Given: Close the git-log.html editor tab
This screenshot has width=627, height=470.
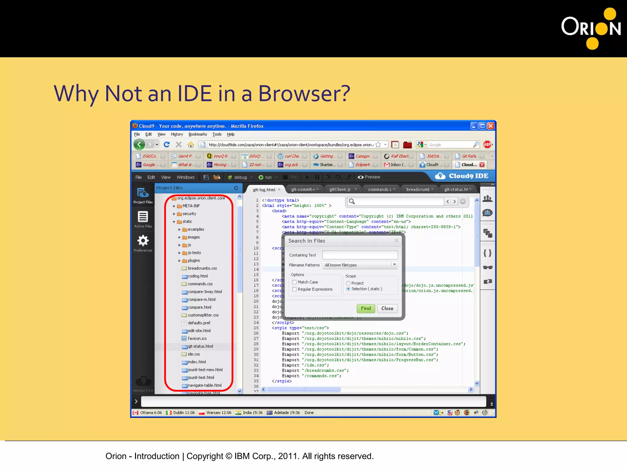Looking at the screenshot, I should (279, 189).
